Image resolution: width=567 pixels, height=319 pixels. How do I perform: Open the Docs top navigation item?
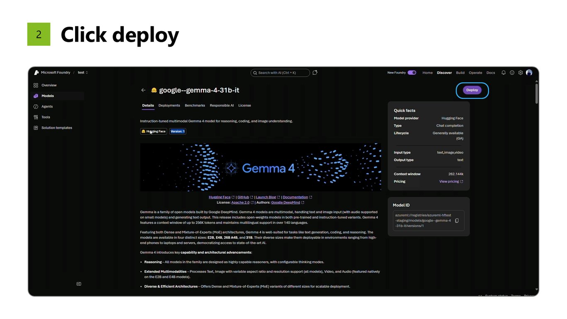click(491, 73)
